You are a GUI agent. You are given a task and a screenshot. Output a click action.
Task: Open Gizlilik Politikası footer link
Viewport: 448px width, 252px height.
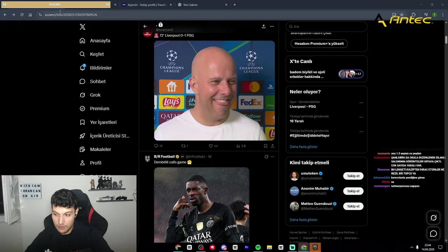322,232
